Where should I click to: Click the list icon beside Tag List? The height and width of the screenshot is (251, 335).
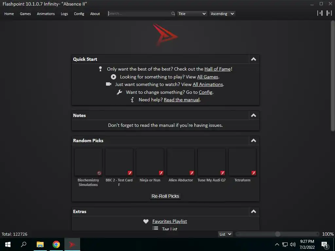point(155,228)
